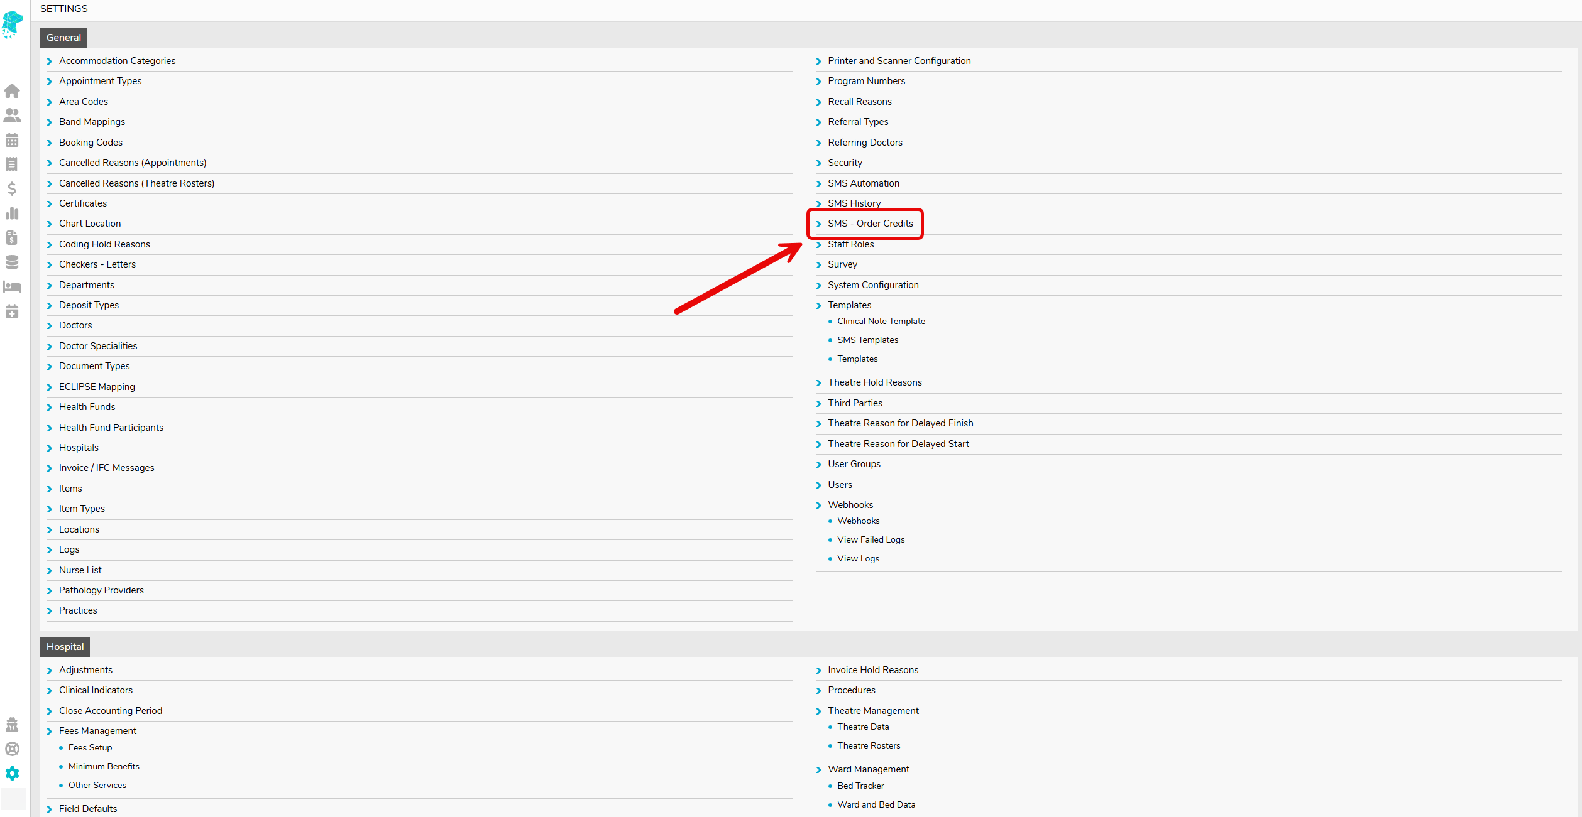Screen dimensions: 1582x817
Task: Select the Hospital section tab
Action: 65,647
